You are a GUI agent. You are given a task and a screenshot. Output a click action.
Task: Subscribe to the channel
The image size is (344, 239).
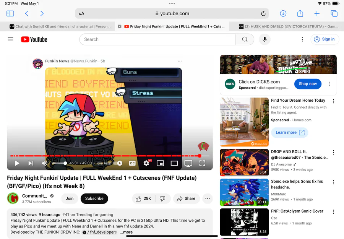point(94,198)
